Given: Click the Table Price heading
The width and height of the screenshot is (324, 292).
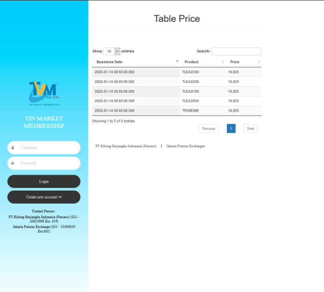Looking at the screenshot, I should point(177,19).
